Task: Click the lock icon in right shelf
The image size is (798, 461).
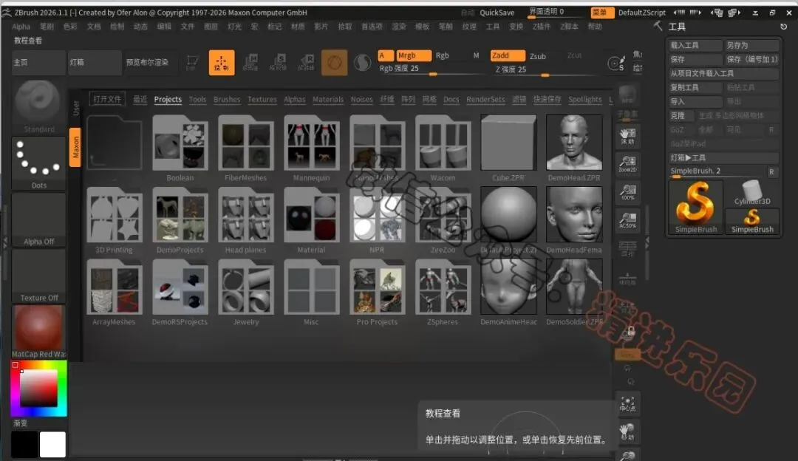Action: point(630,332)
